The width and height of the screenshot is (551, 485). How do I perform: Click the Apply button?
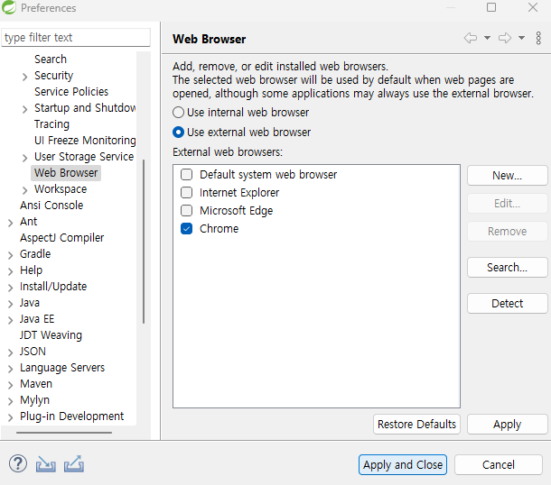tap(507, 425)
